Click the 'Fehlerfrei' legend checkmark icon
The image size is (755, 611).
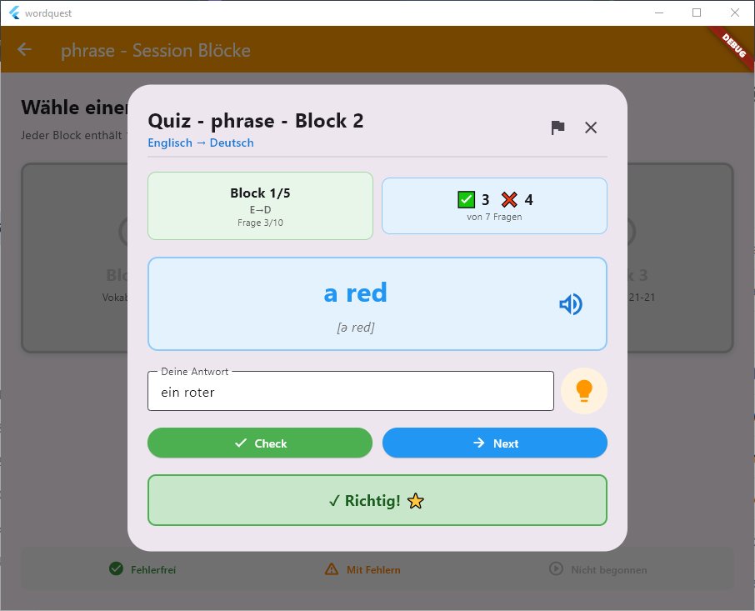116,569
